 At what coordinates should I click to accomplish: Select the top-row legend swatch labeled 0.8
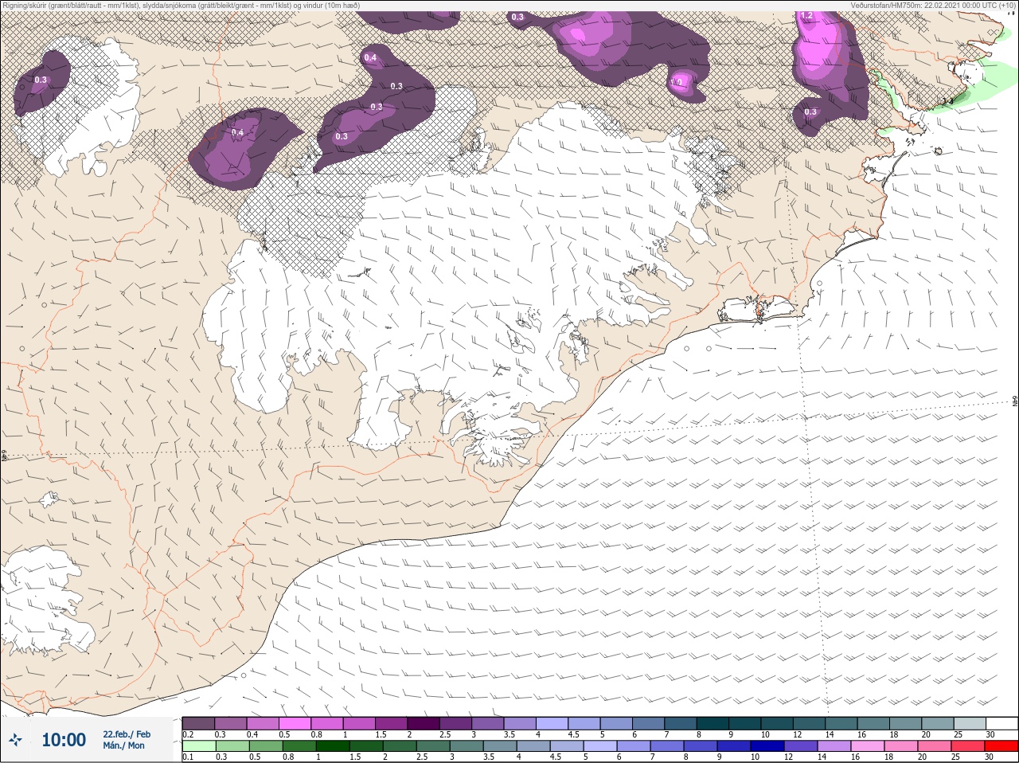coord(327,723)
